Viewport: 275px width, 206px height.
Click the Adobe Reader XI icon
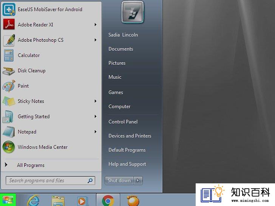pos(9,25)
